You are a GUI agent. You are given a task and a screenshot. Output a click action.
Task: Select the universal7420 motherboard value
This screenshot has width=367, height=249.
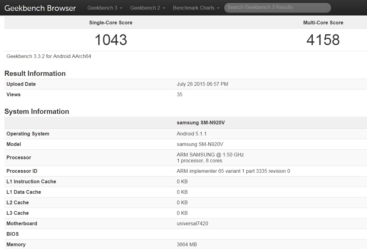tap(192, 223)
